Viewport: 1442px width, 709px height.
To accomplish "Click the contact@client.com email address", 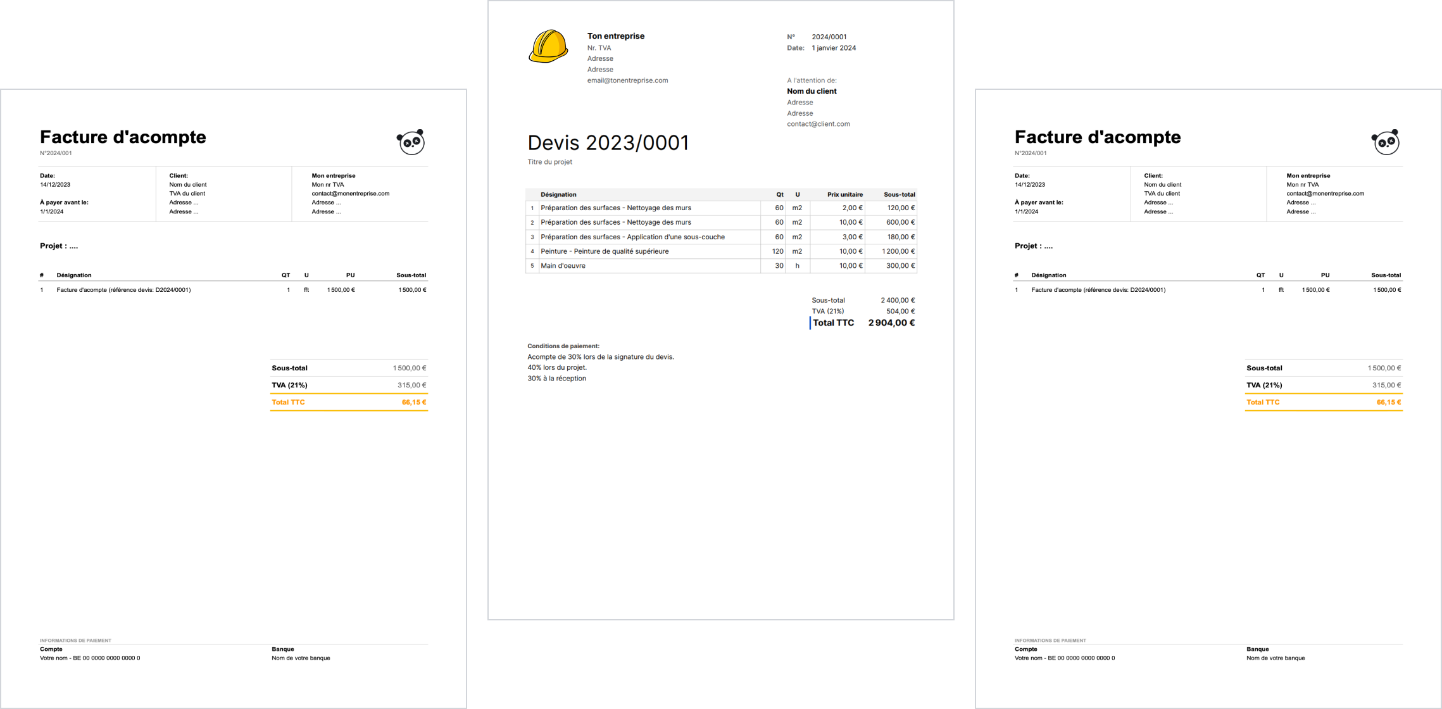I will click(x=818, y=124).
